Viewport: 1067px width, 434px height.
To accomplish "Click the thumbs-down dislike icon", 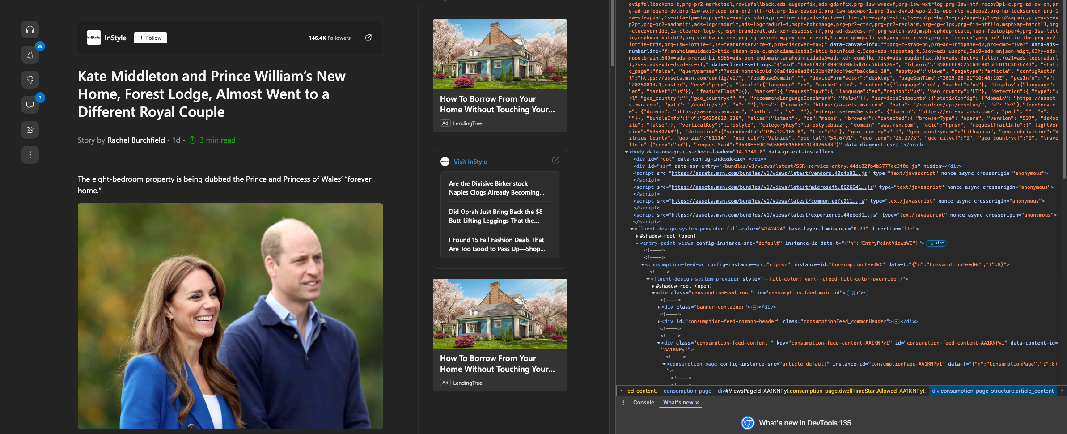I will coord(30,80).
